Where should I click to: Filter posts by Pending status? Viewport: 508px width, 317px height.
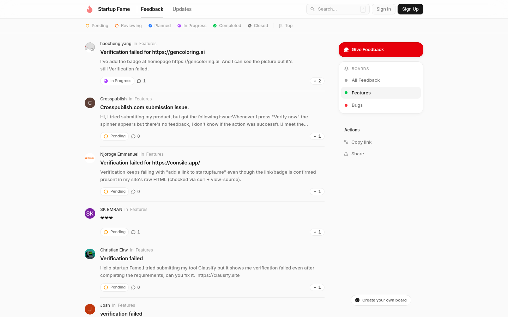coord(97,26)
